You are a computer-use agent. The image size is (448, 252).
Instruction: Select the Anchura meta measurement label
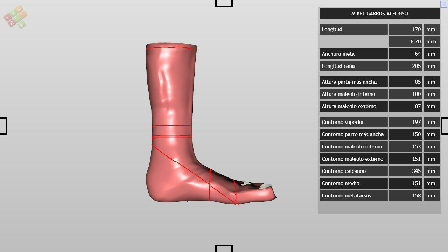pyautogui.click(x=353, y=54)
